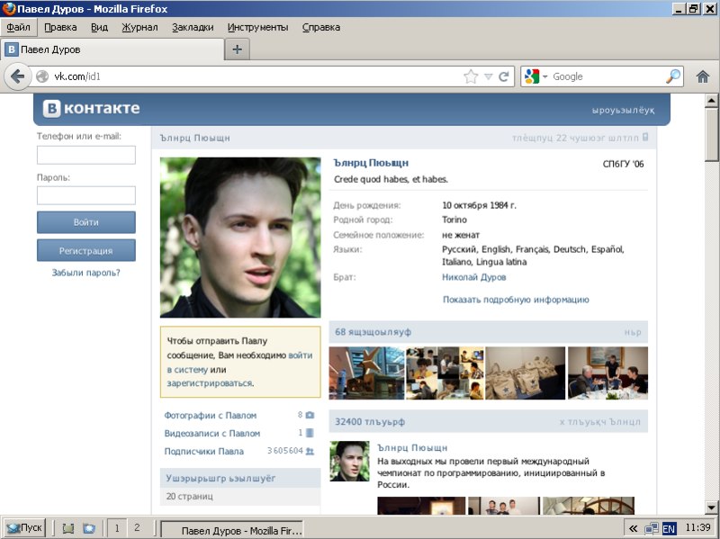Click the network icon in system tray
The width and height of the screenshot is (720, 539).
(x=651, y=528)
